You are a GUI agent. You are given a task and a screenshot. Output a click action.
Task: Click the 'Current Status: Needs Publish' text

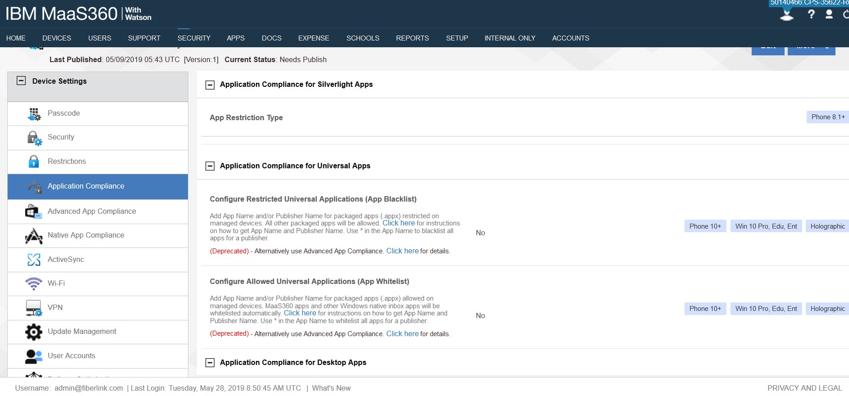tap(276, 60)
